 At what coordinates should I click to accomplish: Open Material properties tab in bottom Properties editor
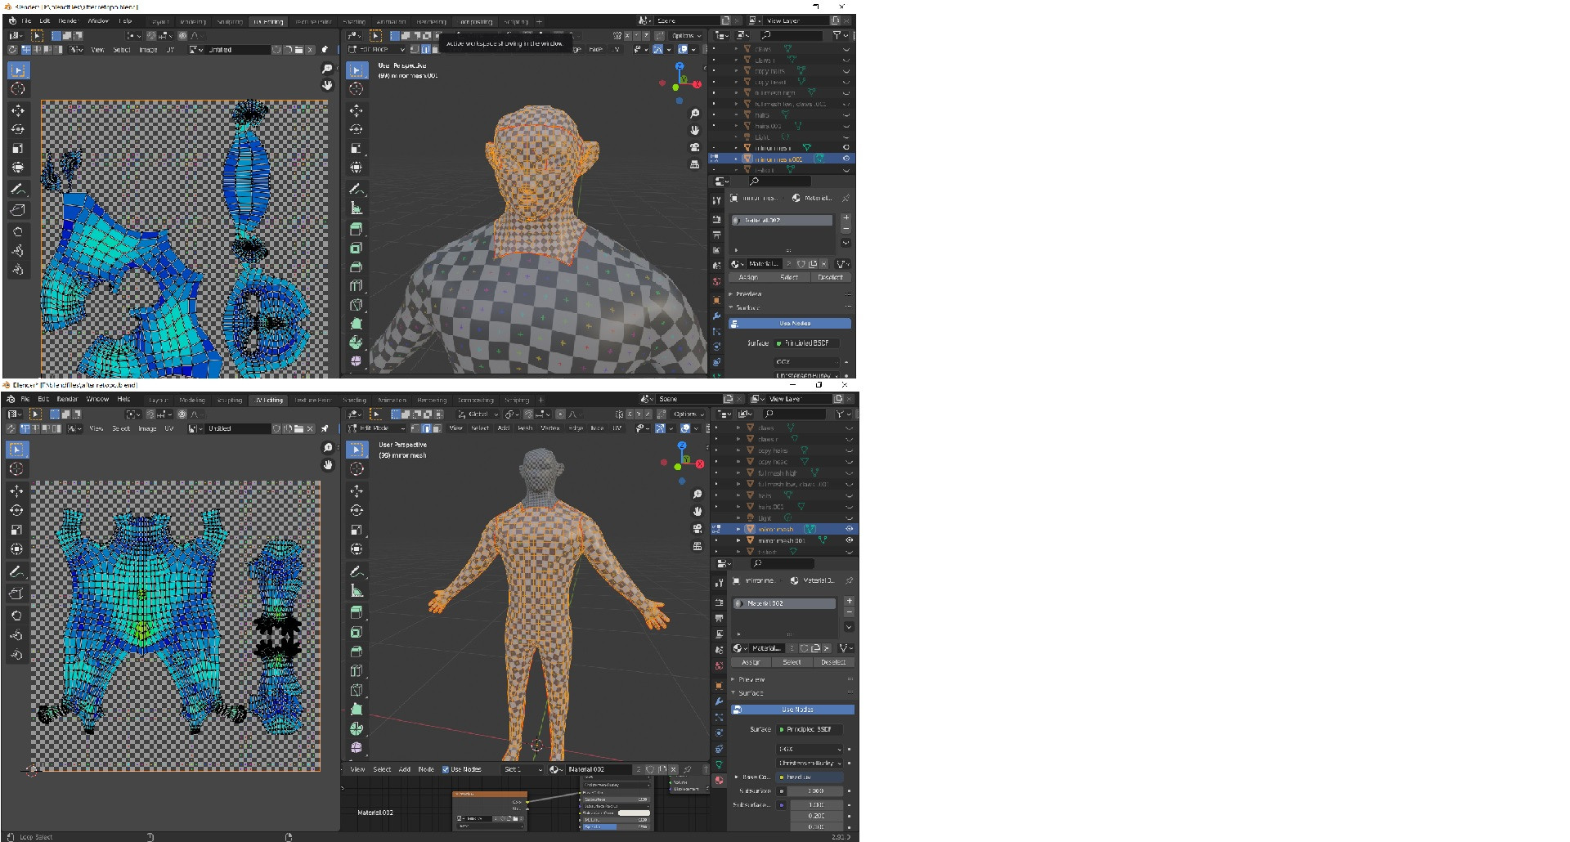click(719, 781)
